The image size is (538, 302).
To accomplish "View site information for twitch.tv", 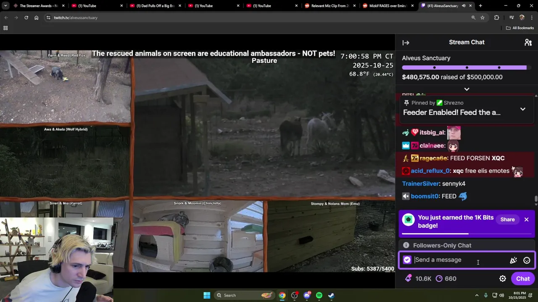I will pyautogui.click(x=48, y=18).
